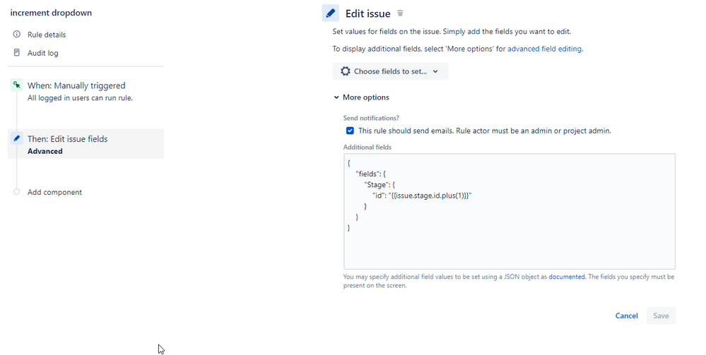Viewport: 706px width, 355px height.
Task: Open the advanced field editing link
Action: [544, 49]
